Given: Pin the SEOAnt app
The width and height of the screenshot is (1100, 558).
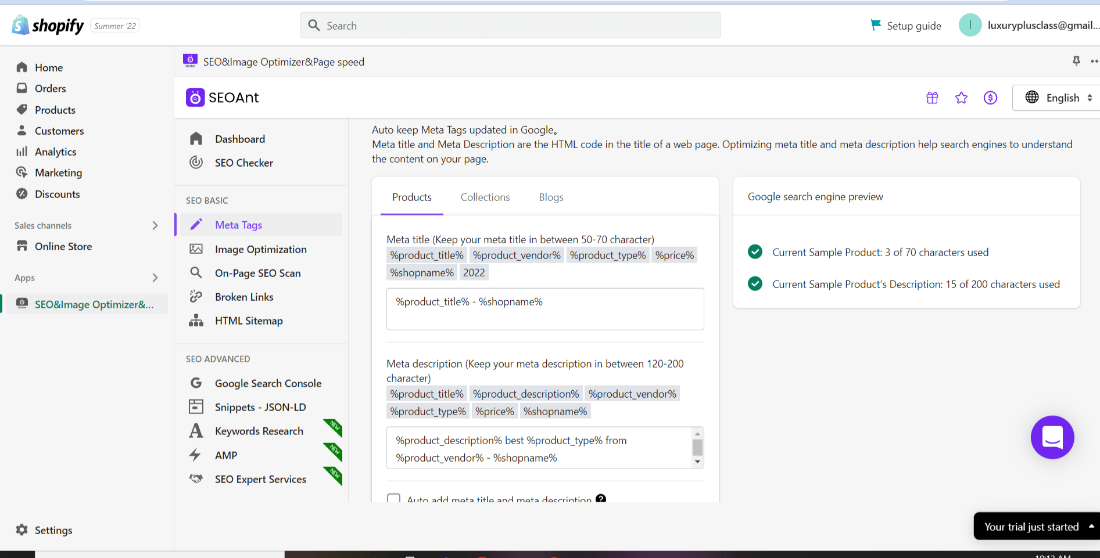Looking at the screenshot, I should coord(1076,61).
